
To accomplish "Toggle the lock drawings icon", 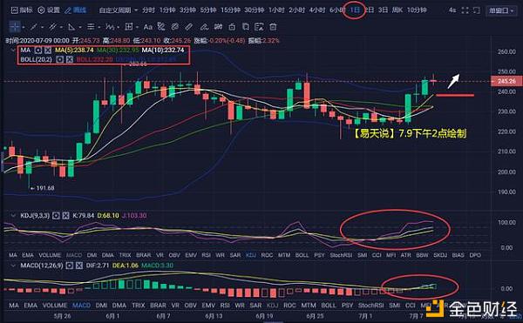I will 232,27.
